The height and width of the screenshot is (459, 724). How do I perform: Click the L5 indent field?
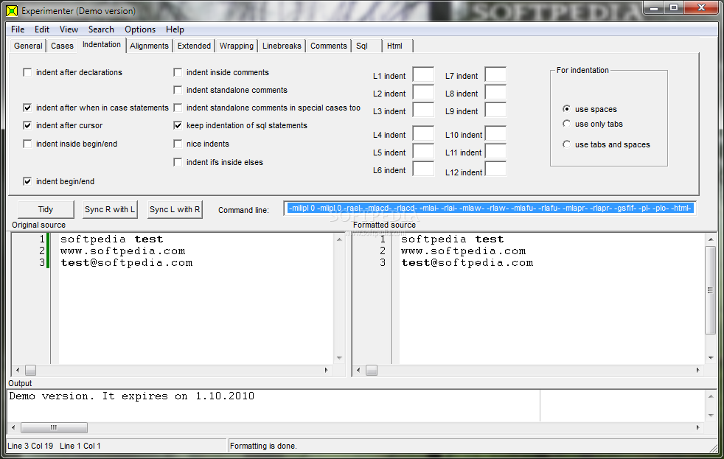pyautogui.click(x=423, y=151)
